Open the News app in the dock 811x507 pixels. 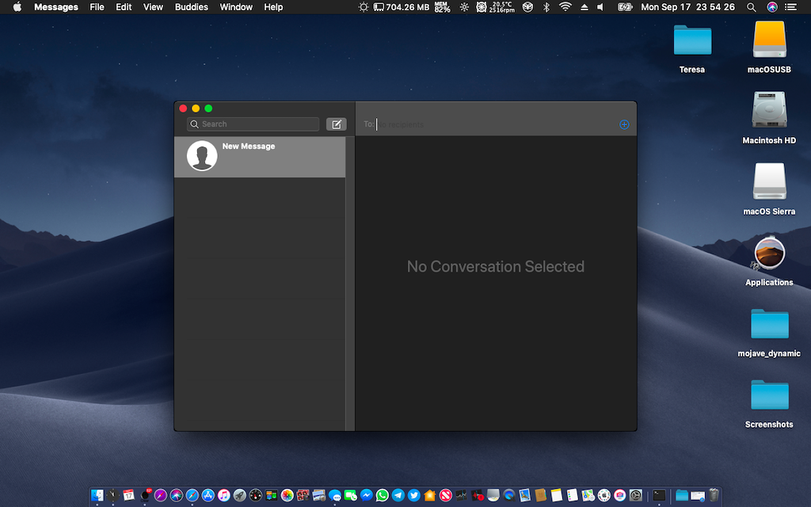tap(446, 495)
